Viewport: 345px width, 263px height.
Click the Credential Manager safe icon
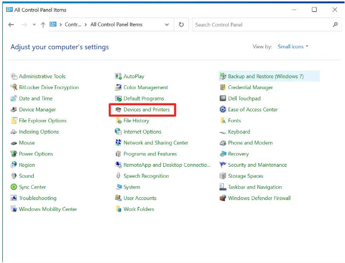(x=223, y=88)
